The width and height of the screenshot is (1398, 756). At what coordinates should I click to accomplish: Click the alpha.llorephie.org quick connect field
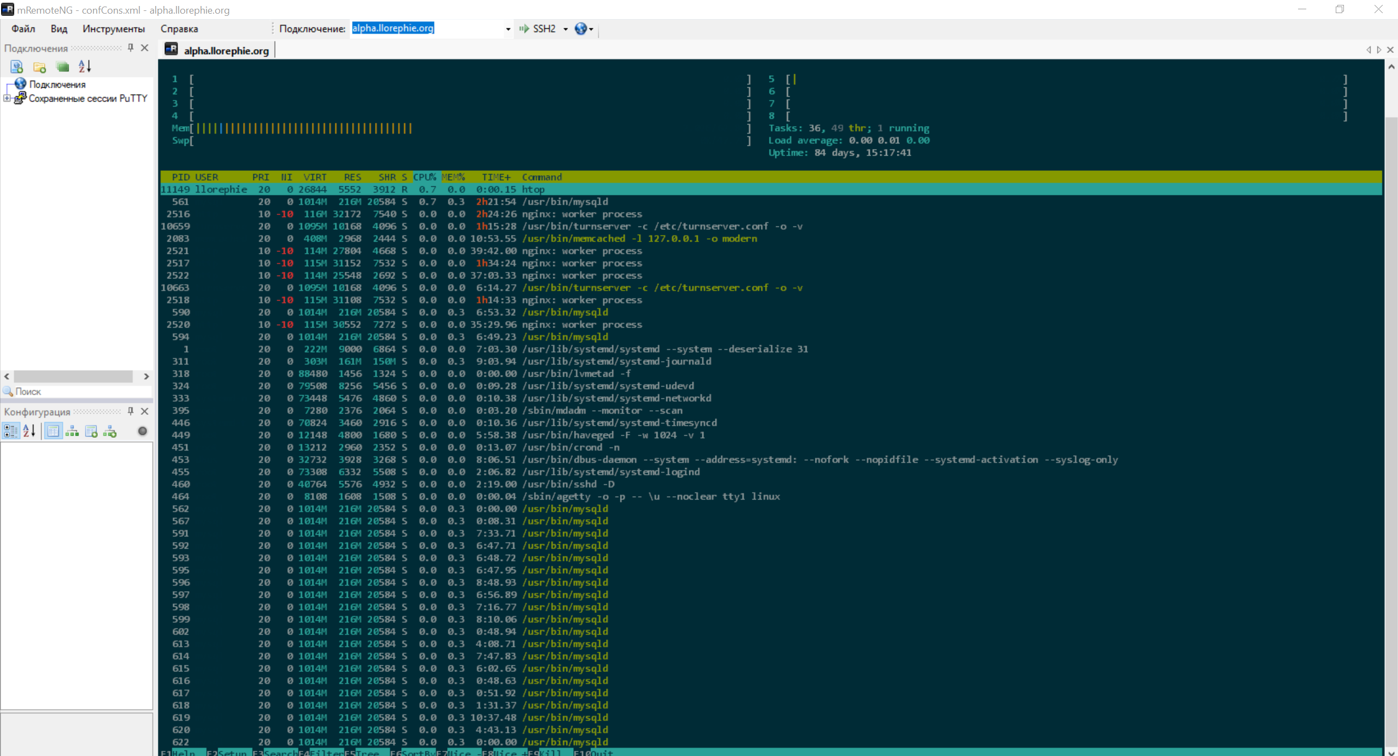(426, 28)
